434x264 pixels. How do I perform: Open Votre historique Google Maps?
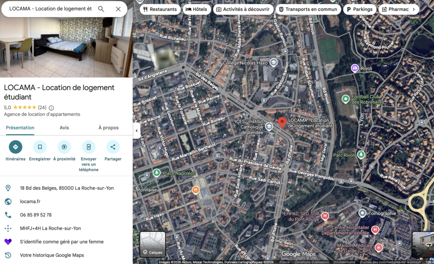point(52,255)
